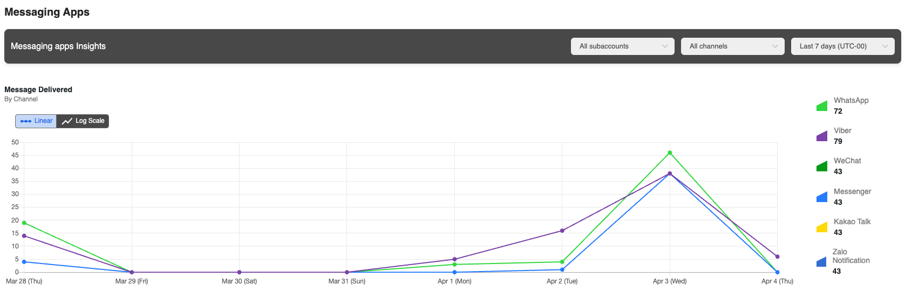The width and height of the screenshot is (905, 305).
Task: Click the Messenger blue legend icon
Action: 822,197
